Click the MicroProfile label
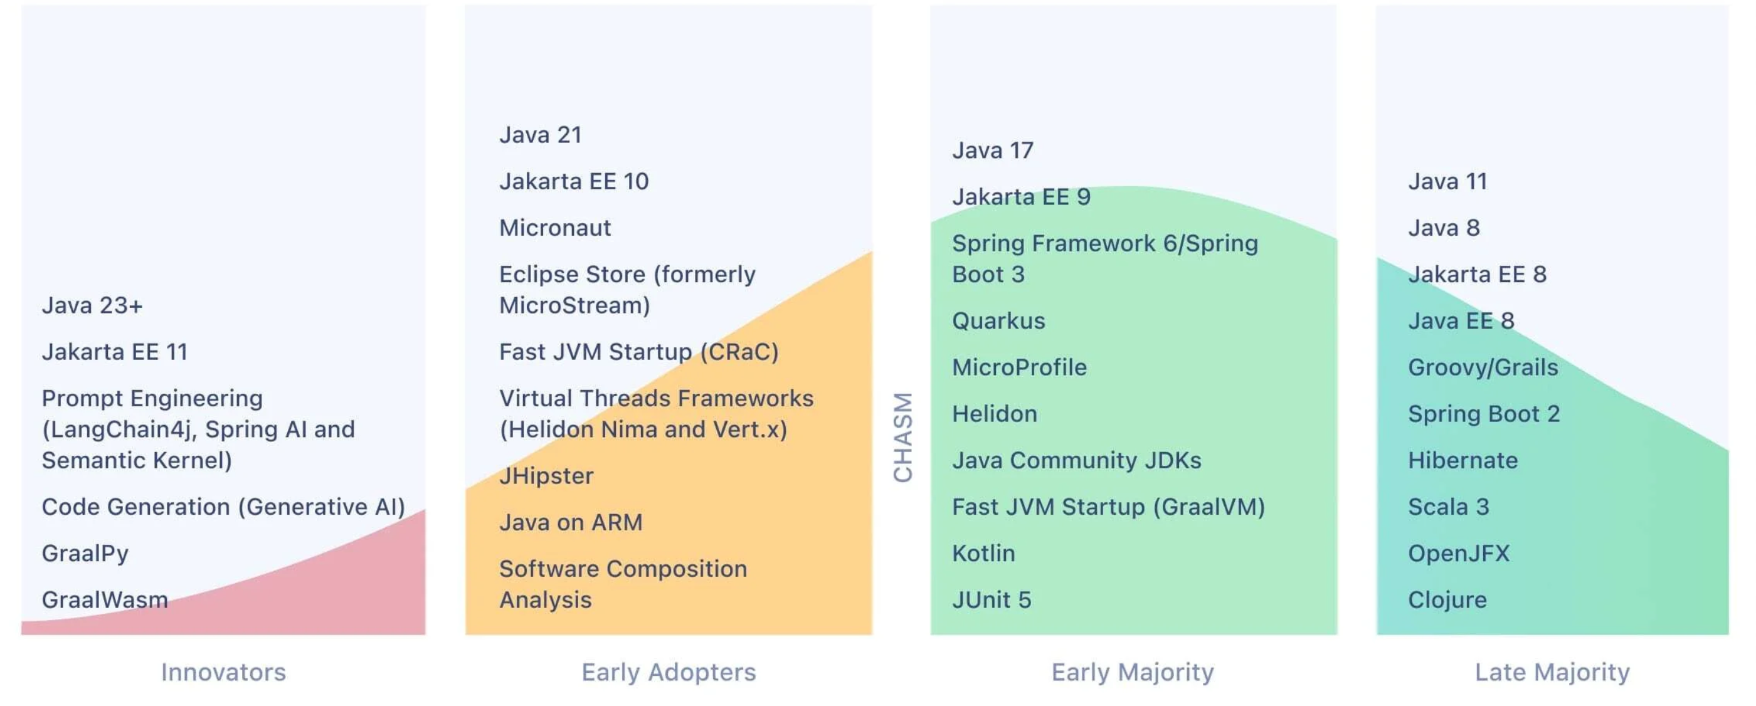Viewport: 1756px width, 706px height. pyautogui.click(x=1019, y=367)
